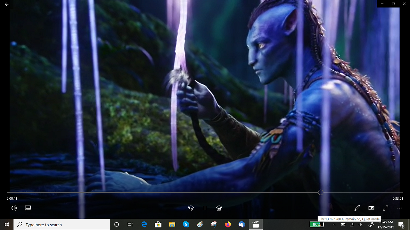Go back using the top-left arrow
Viewport: 410px width, 230px height.
pyautogui.click(x=7, y=4)
